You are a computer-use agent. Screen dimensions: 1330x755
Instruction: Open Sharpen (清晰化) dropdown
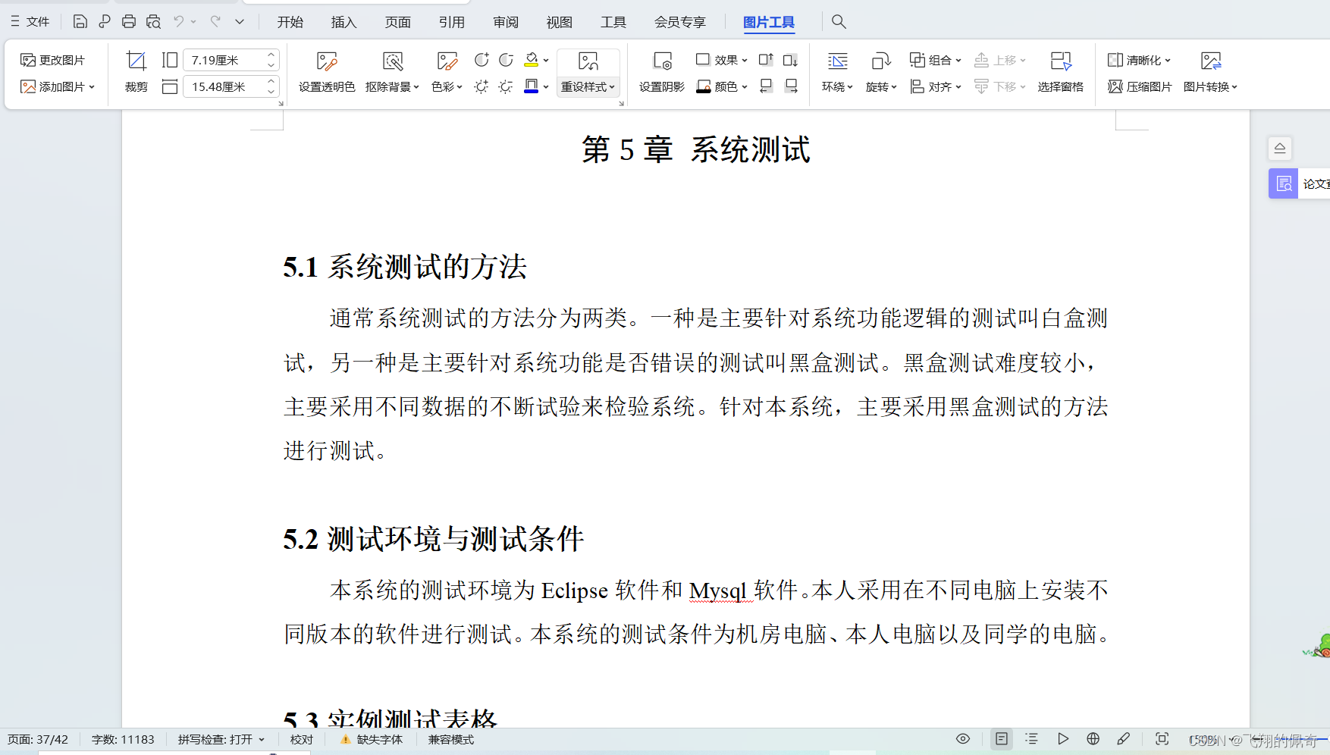click(1140, 60)
